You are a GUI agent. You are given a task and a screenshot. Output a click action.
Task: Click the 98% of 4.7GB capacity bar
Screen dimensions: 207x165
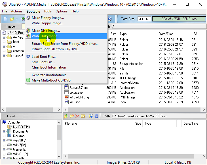(179, 19)
